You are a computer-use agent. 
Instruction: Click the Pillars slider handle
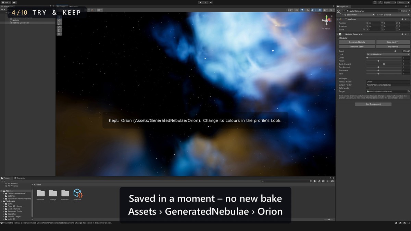pos(378,61)
